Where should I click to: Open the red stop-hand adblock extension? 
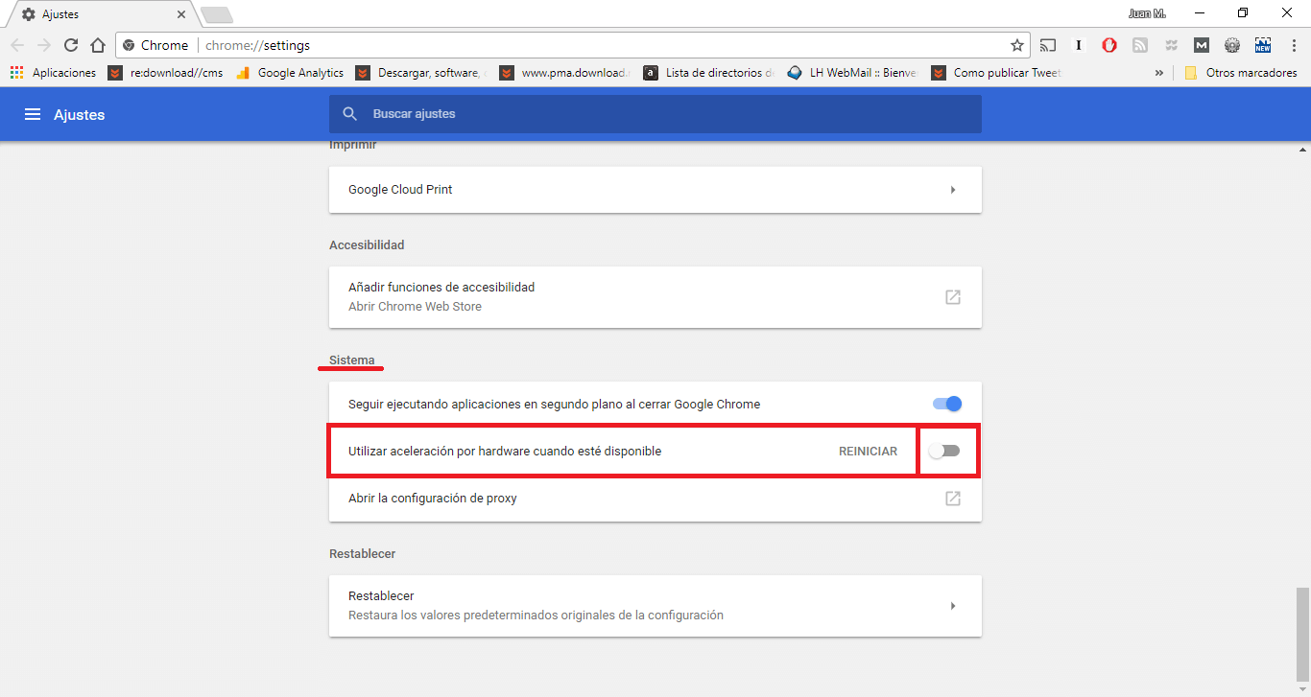(x=1109, y=45)
